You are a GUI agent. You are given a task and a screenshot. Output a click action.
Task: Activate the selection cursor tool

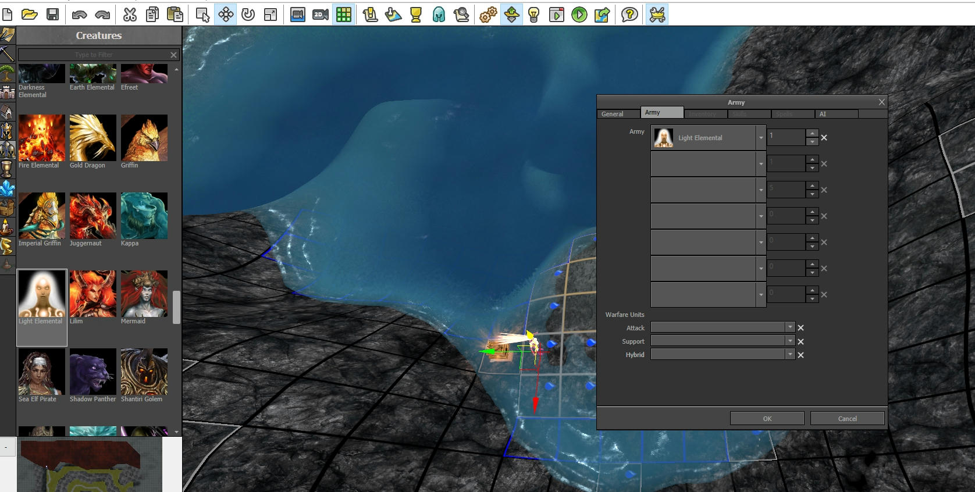[202, 15]
